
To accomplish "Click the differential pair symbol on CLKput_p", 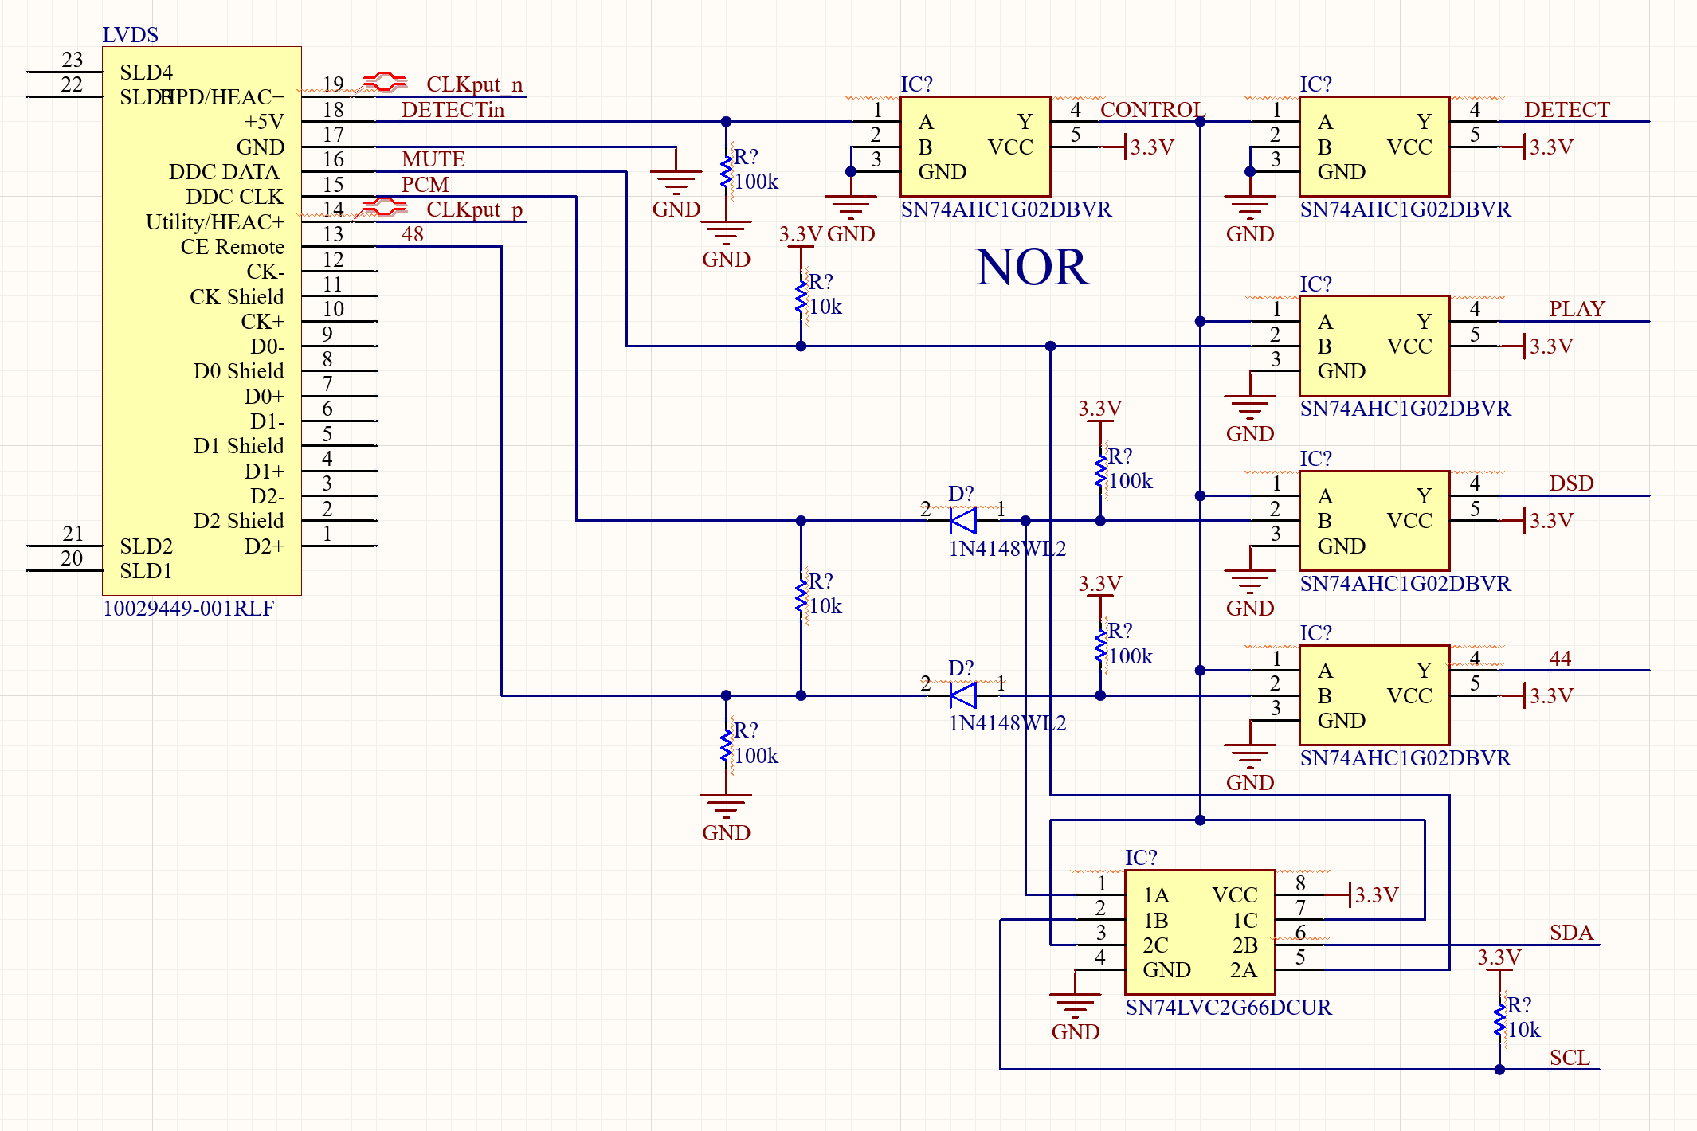I will (x=384, y=207).
